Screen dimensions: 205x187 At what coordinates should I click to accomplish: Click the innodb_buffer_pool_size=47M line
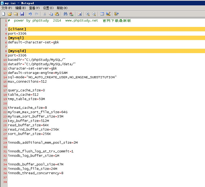[35, 164]
